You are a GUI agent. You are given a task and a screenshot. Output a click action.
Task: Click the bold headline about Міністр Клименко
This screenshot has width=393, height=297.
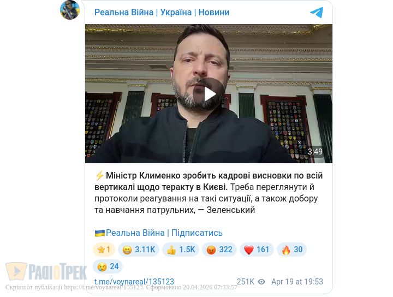(x=209, y=181)
